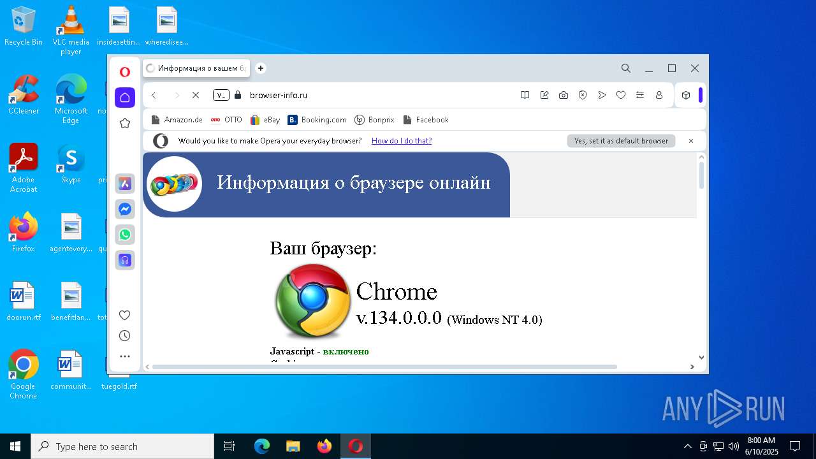The height and width of the screenshot is (459, 816).
Task: Open the Opera main menu logo
Action: coord(125,72)
